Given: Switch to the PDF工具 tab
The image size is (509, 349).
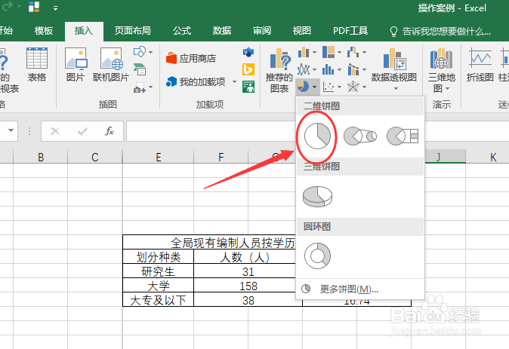Looking at the screenshot, I should 350,31.
